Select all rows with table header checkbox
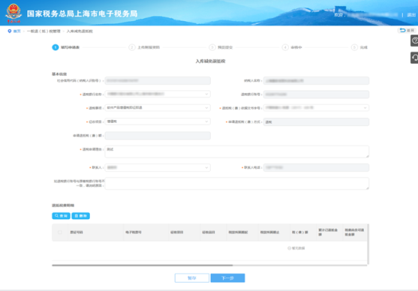This screenshot has height=291, width=418. 60,232
